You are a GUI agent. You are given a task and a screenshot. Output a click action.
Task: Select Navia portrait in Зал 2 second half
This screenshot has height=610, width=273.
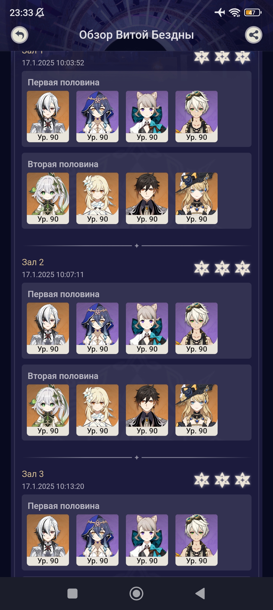(x=196, y=410)
